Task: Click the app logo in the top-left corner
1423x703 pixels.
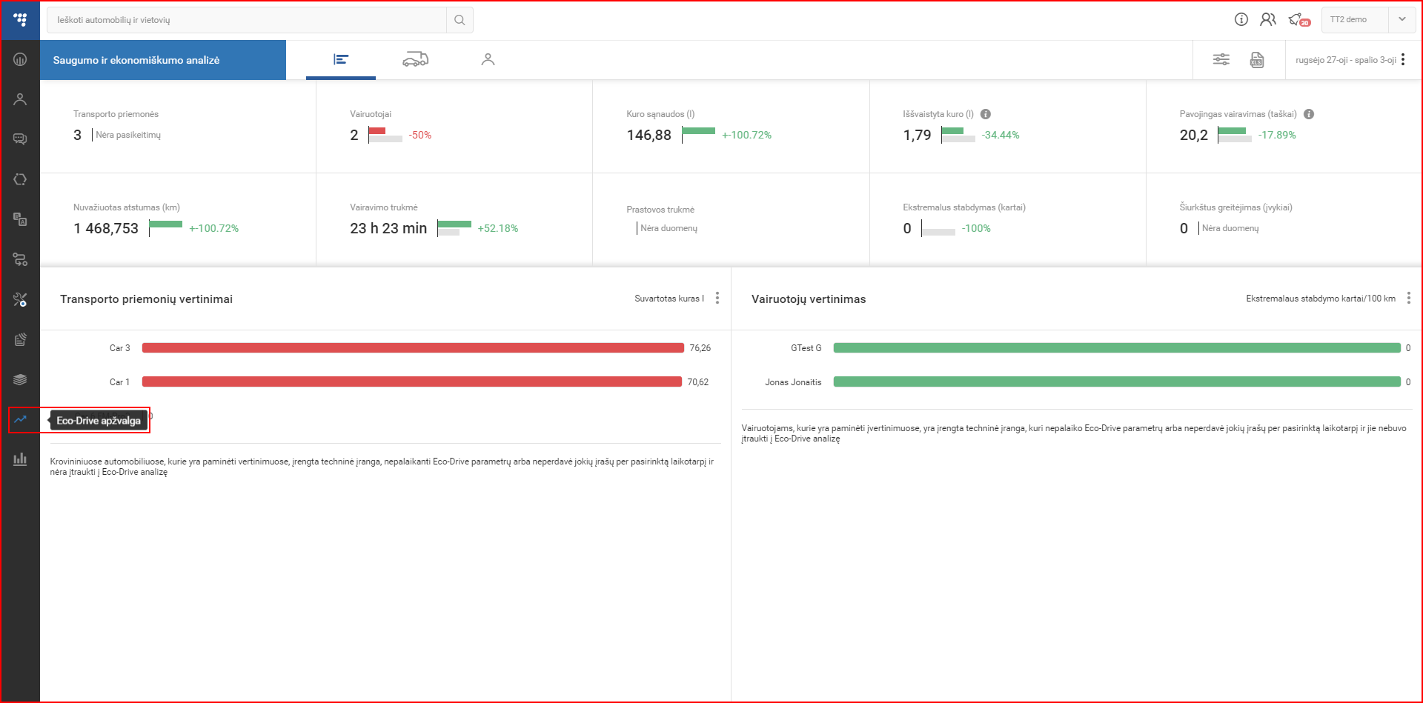Action: (20, 20)
